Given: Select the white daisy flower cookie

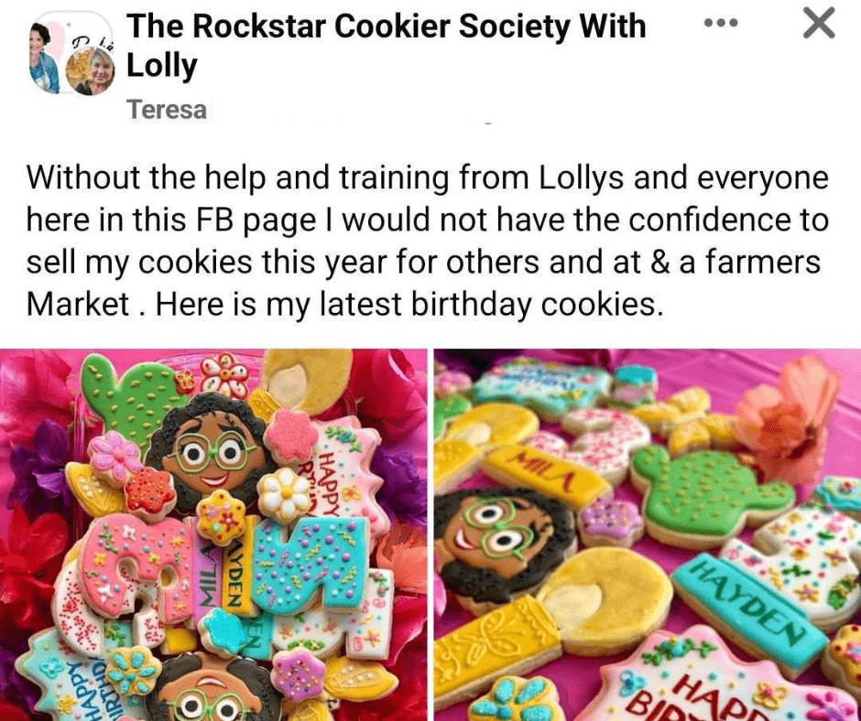Looking at the screenshot, I should (x=285, y=495).
